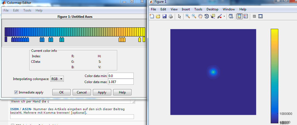Toggle the Edit Plot arrow tool
Viewport: 297px width, 125px height.
179,16
